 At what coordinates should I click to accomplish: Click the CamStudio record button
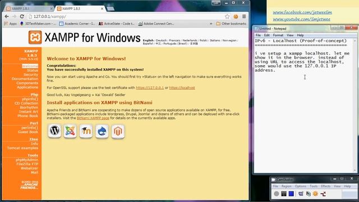tap(277, 194)
